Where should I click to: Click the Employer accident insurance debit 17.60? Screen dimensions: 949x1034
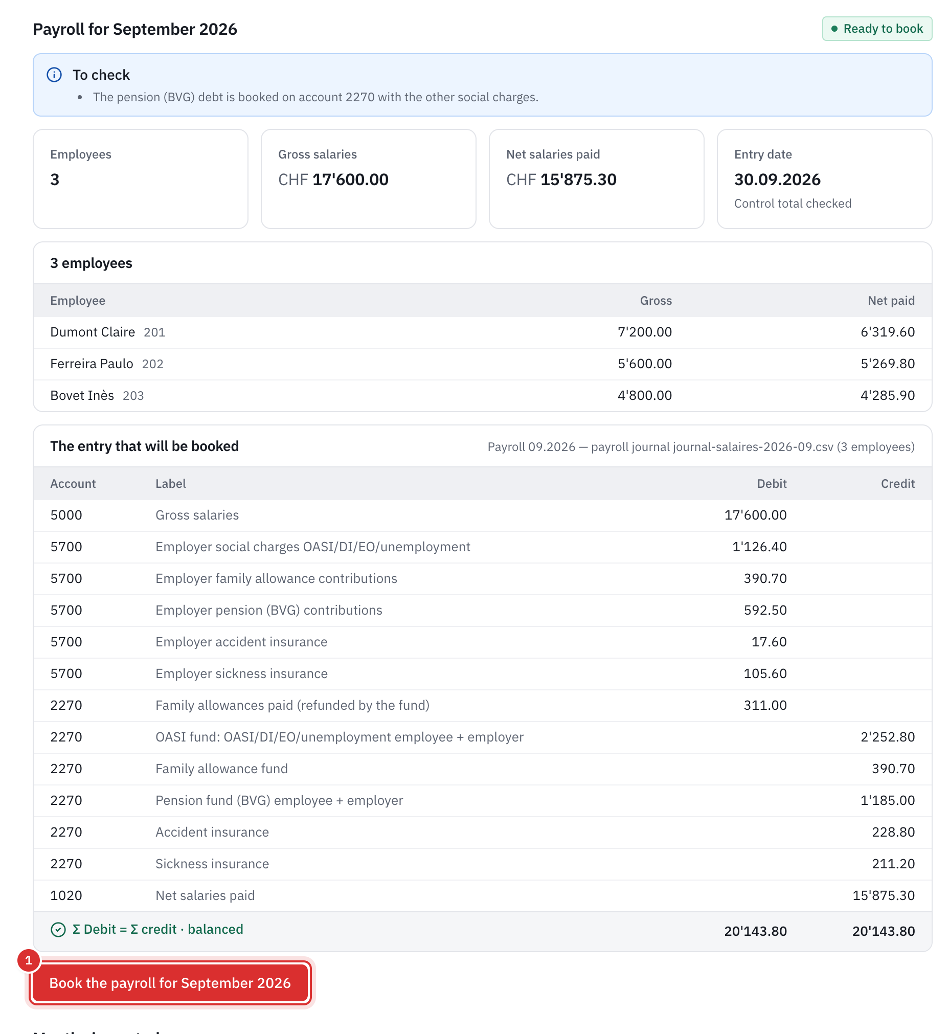tap(769, 642)
